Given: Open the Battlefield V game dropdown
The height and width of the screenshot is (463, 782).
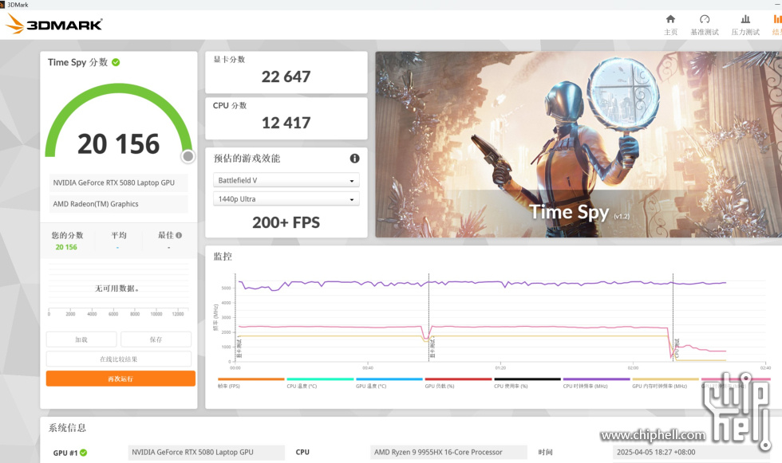Looking at the screenshot, I should coord(286,180).
